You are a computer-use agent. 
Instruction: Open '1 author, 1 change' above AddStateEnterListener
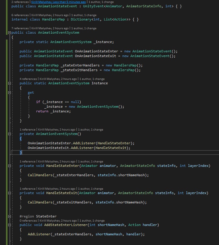[92, 221]
